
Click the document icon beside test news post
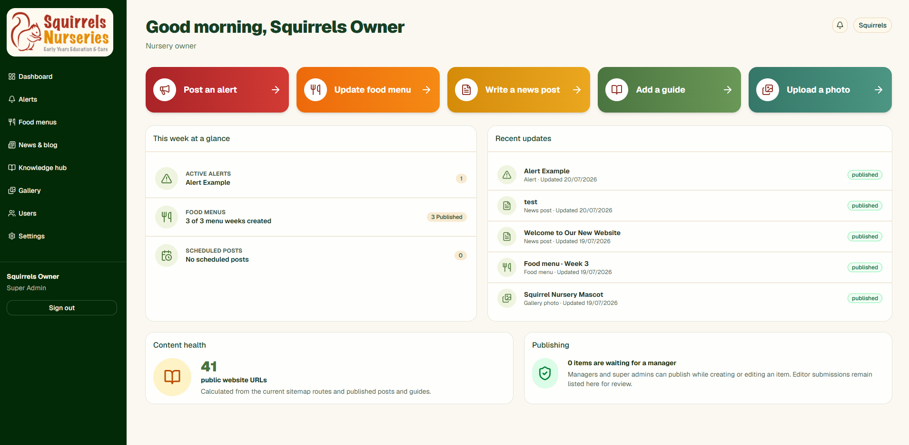(x=507, y=206)
